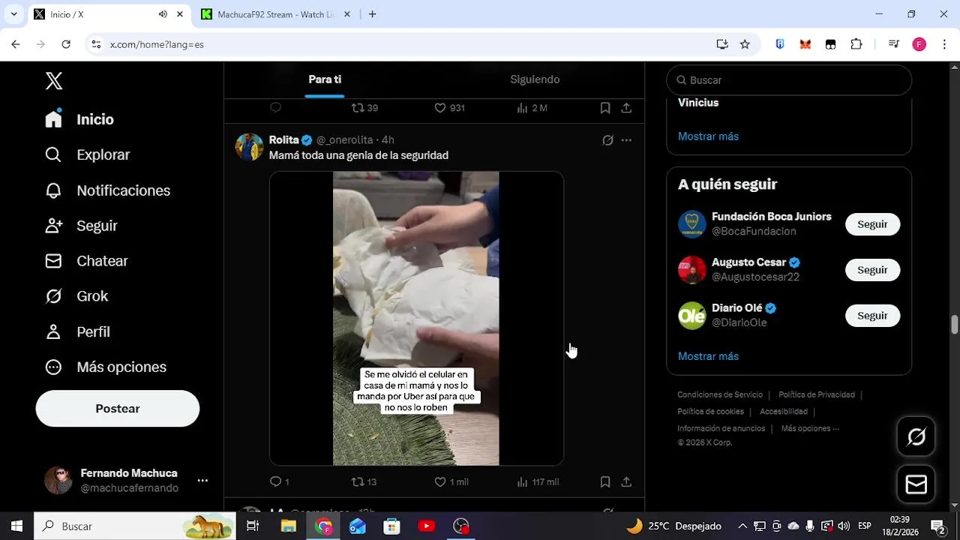Switch to MachucaF92 Stream browser tab
The image size is (960, 540).
274,14
